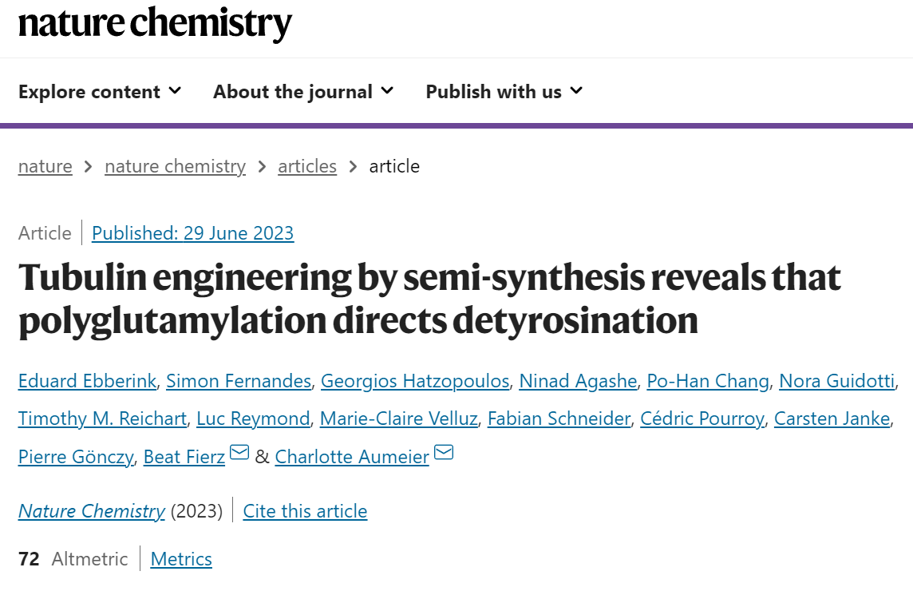Click author Timothy M. Reichart

[x=102, y=418]
